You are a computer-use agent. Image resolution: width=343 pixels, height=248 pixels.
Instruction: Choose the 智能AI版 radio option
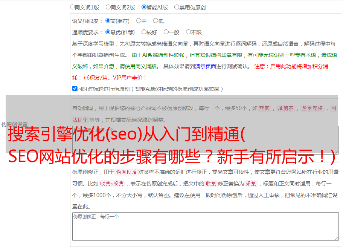[144, 7]
